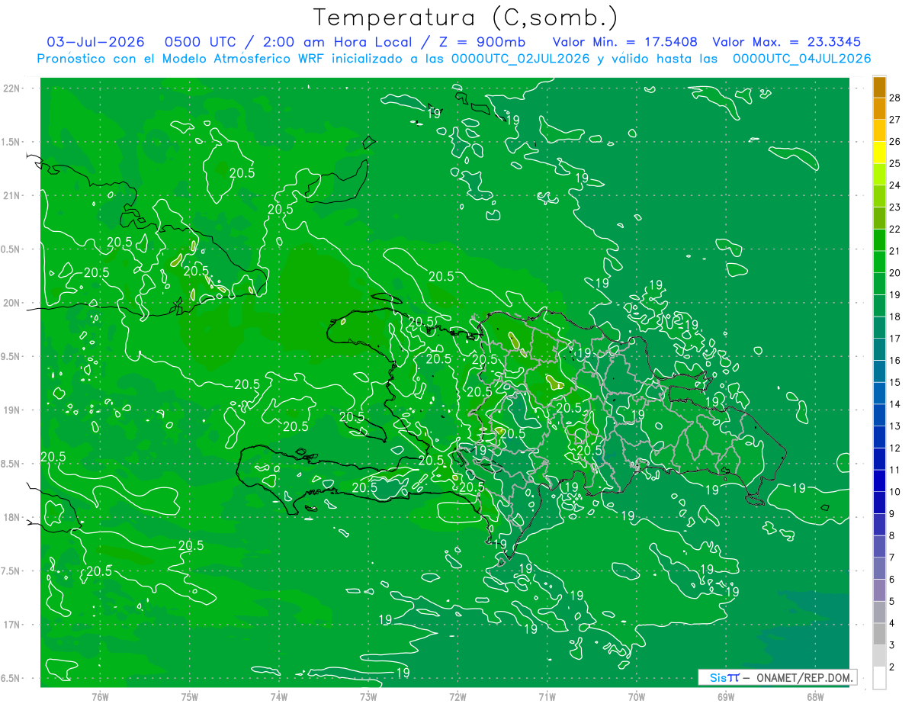Click the map title "Temperatura (C,somb.)"
The height and width of the screenshot is (707, 915).
(x=466, y=17)
